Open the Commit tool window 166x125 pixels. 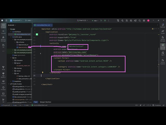click(3, 32)
